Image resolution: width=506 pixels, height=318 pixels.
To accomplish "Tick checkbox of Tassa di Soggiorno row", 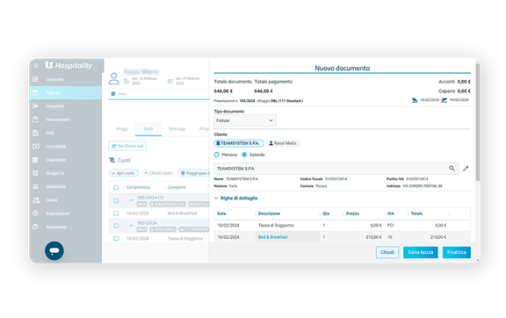I will (x=116, y=239).
